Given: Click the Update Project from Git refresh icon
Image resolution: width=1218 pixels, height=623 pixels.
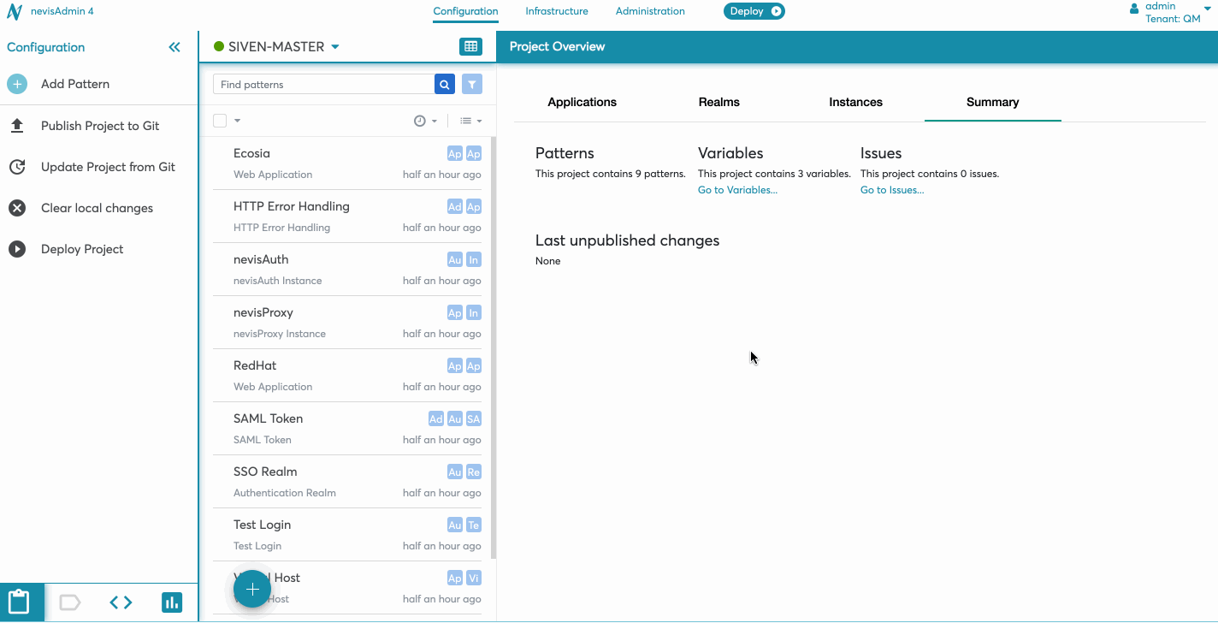Looking at the screenshot, I should coord(17,167).
